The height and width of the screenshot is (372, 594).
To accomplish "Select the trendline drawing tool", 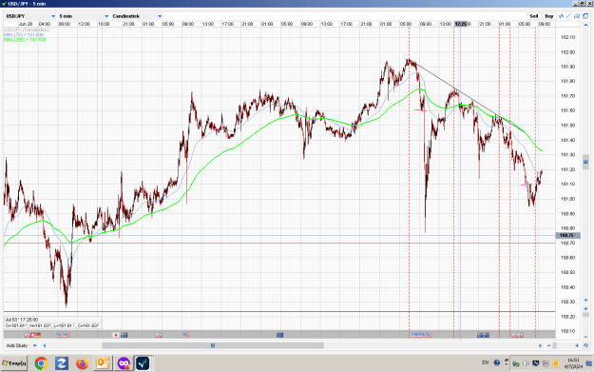I will point(568,16).
